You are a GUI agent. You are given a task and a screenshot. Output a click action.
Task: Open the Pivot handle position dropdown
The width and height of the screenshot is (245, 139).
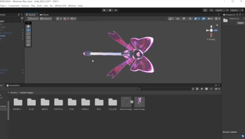pos(33,19)
